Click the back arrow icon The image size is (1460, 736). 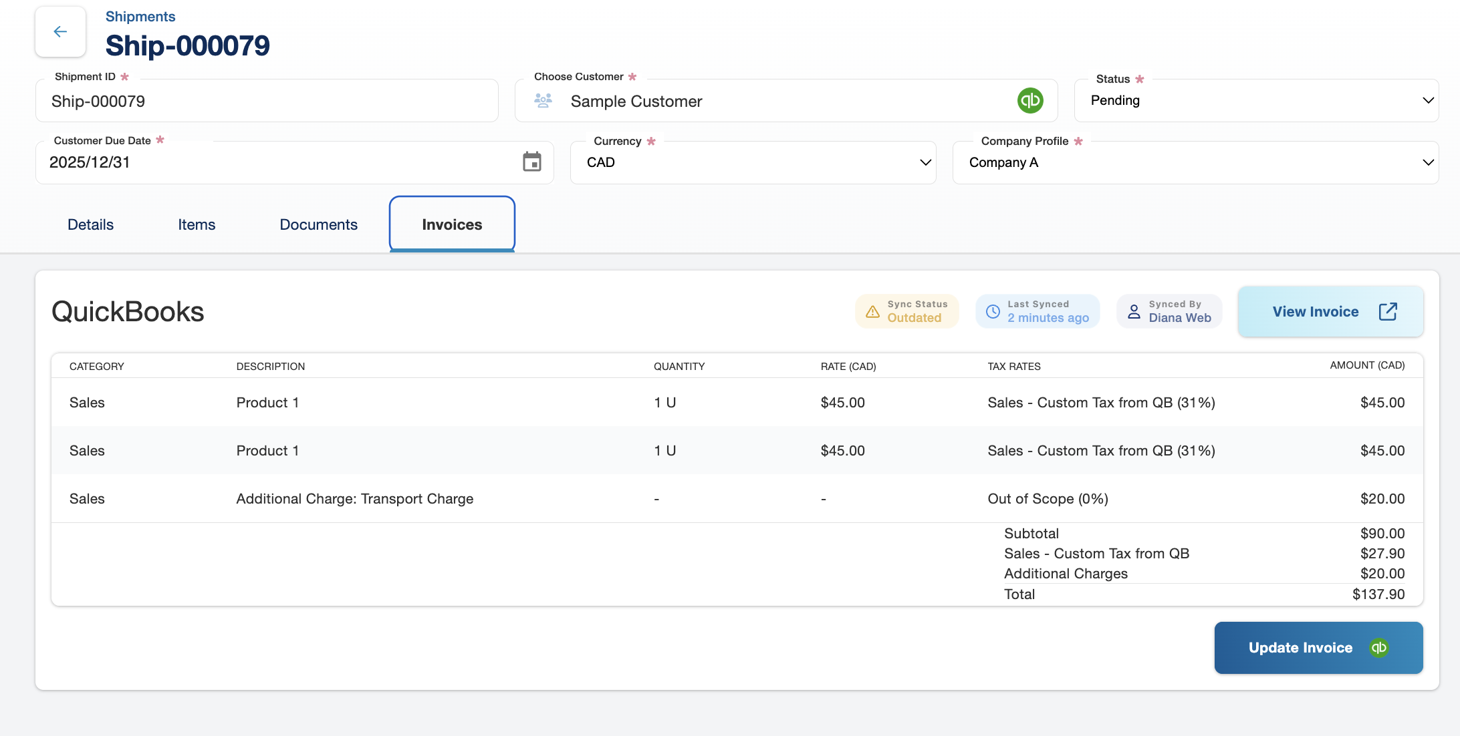click(x=60, y=31)
